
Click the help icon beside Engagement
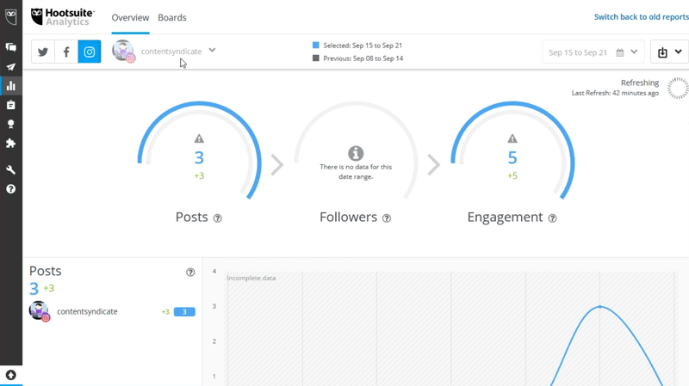coord(552,218)
